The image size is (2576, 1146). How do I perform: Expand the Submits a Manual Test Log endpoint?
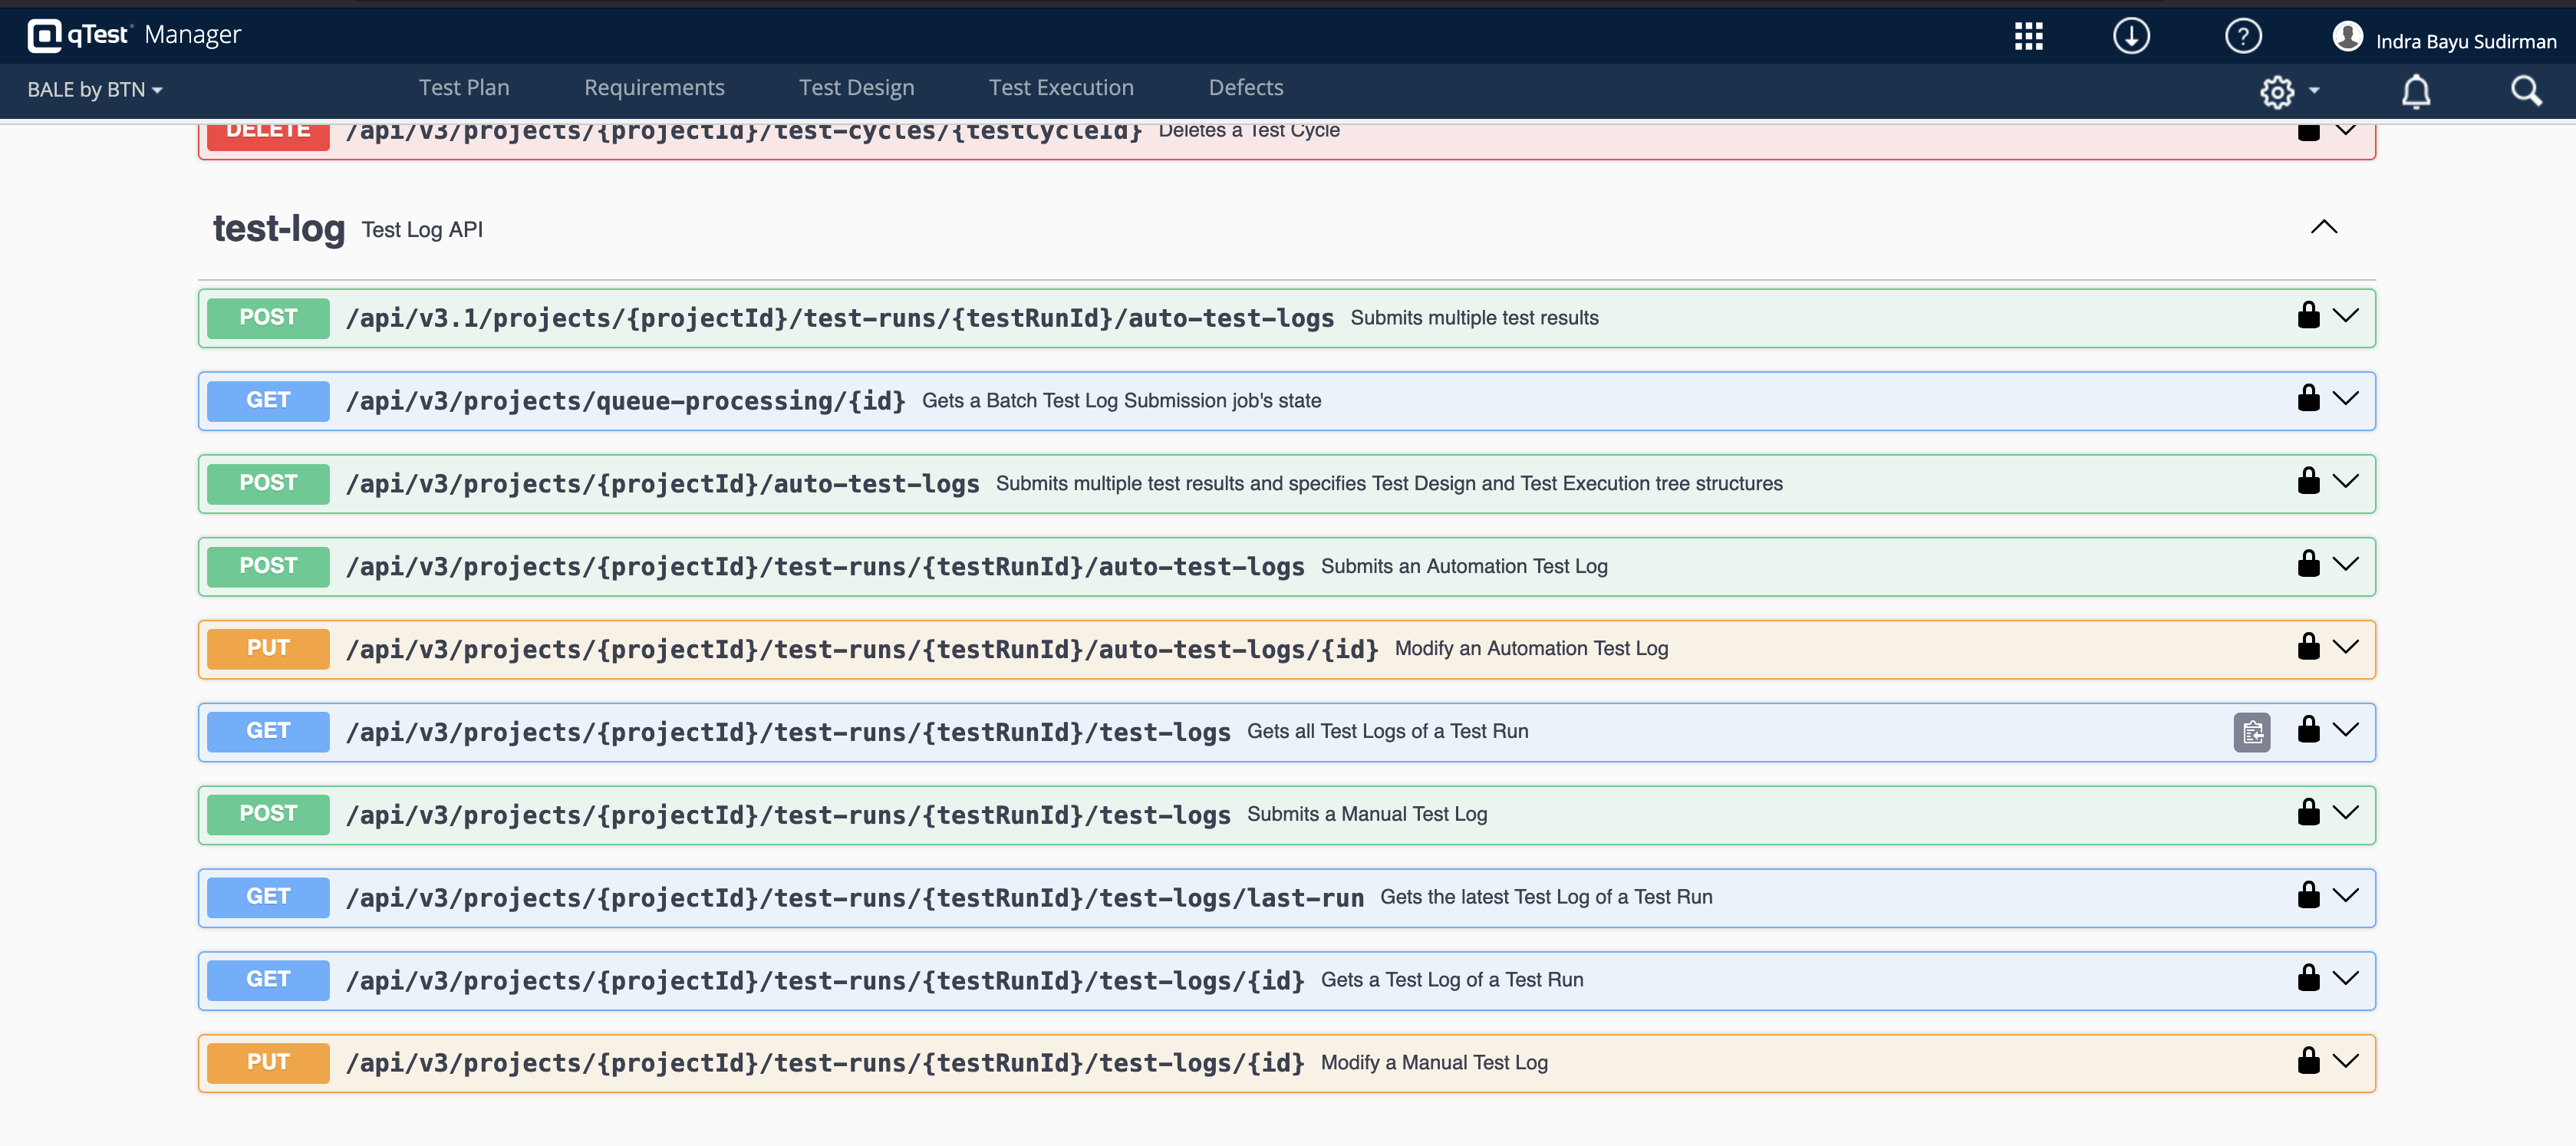(x=2347, y=812)
